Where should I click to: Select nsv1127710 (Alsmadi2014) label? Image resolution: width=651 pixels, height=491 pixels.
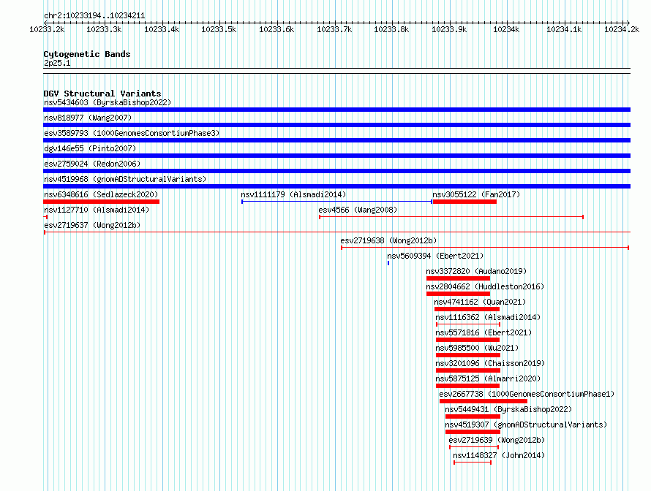coord(97,210)
